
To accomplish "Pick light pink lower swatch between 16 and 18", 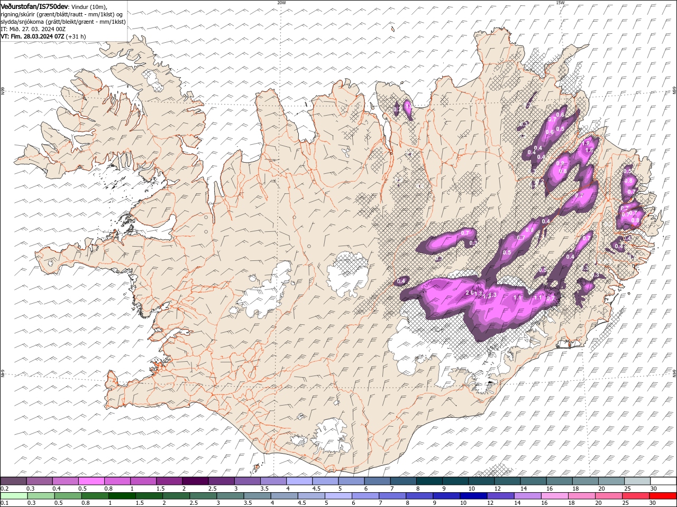I will pos(555,496).
